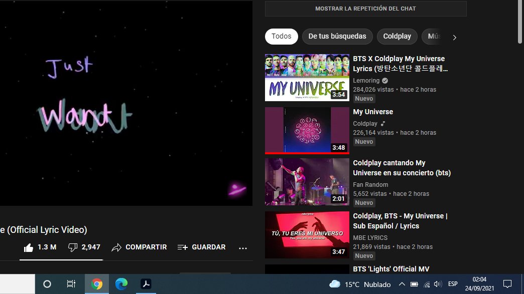The width and height of the screenshot is (524, 294).
Task: Open BTS 'Lights' Official MV title
Action: tap(391, 269)
